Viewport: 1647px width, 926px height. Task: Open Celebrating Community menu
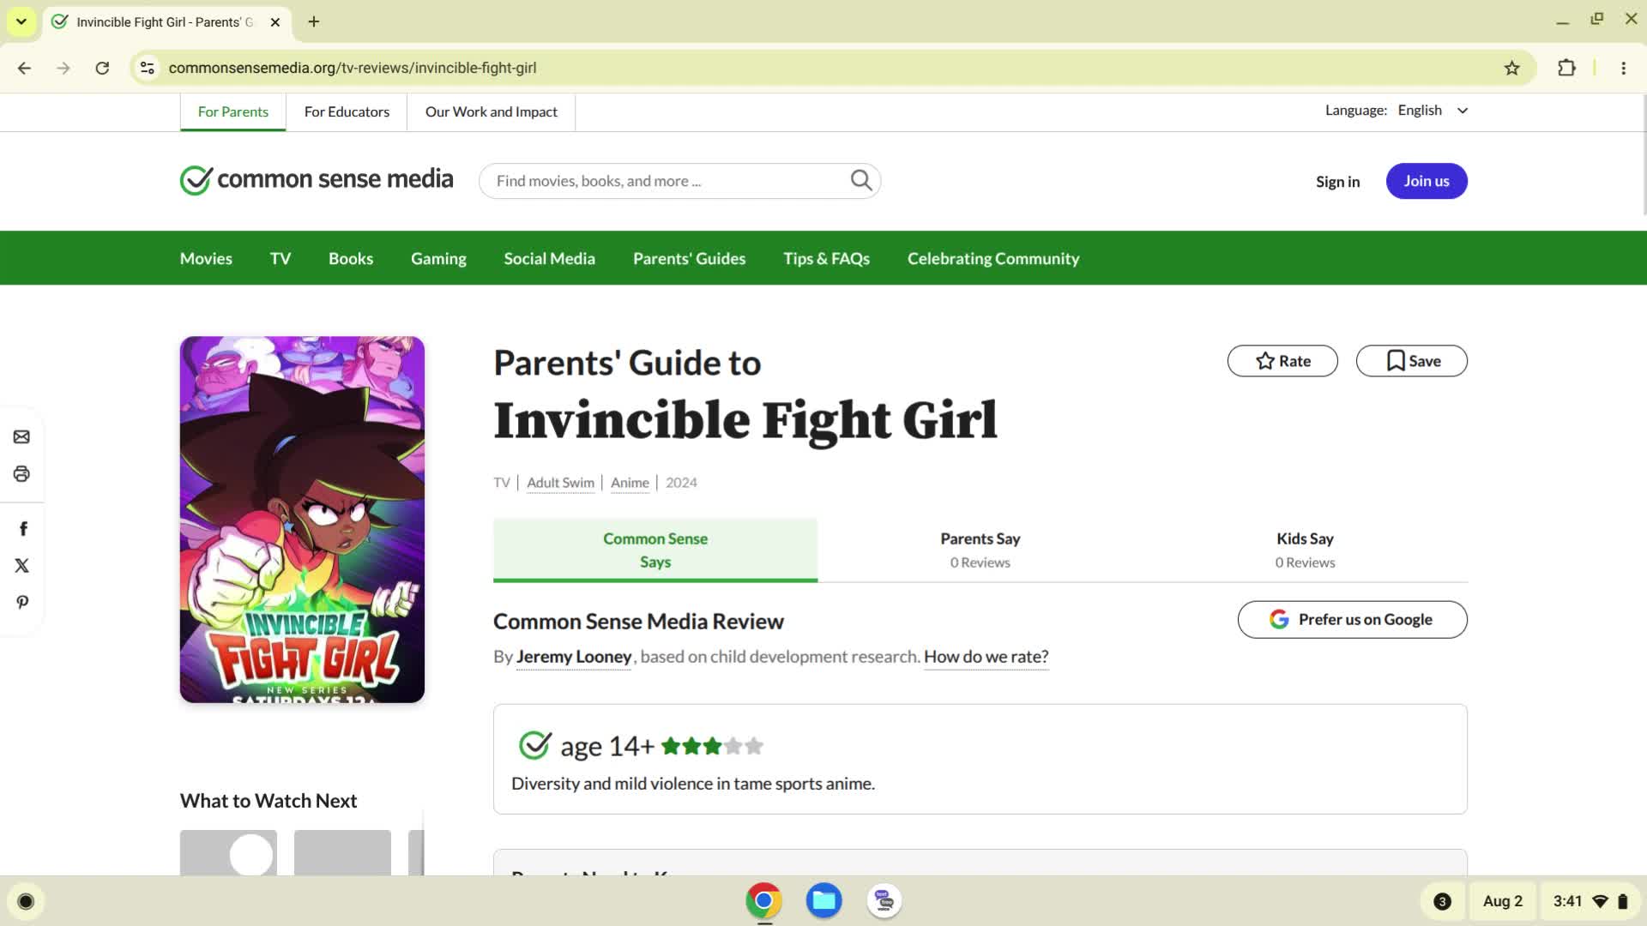(993, 258)
